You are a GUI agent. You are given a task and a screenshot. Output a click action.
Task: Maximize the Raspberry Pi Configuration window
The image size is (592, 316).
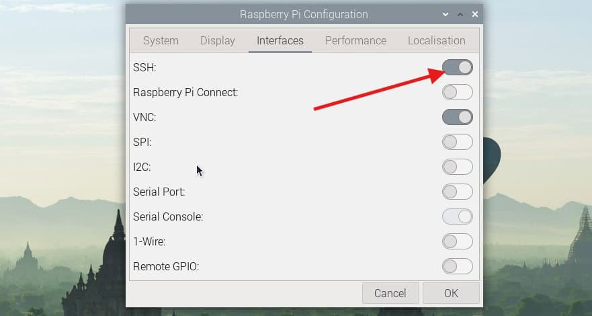[460, 14]
